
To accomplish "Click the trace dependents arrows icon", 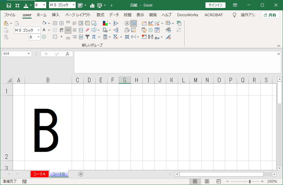I will pos(116,30).
